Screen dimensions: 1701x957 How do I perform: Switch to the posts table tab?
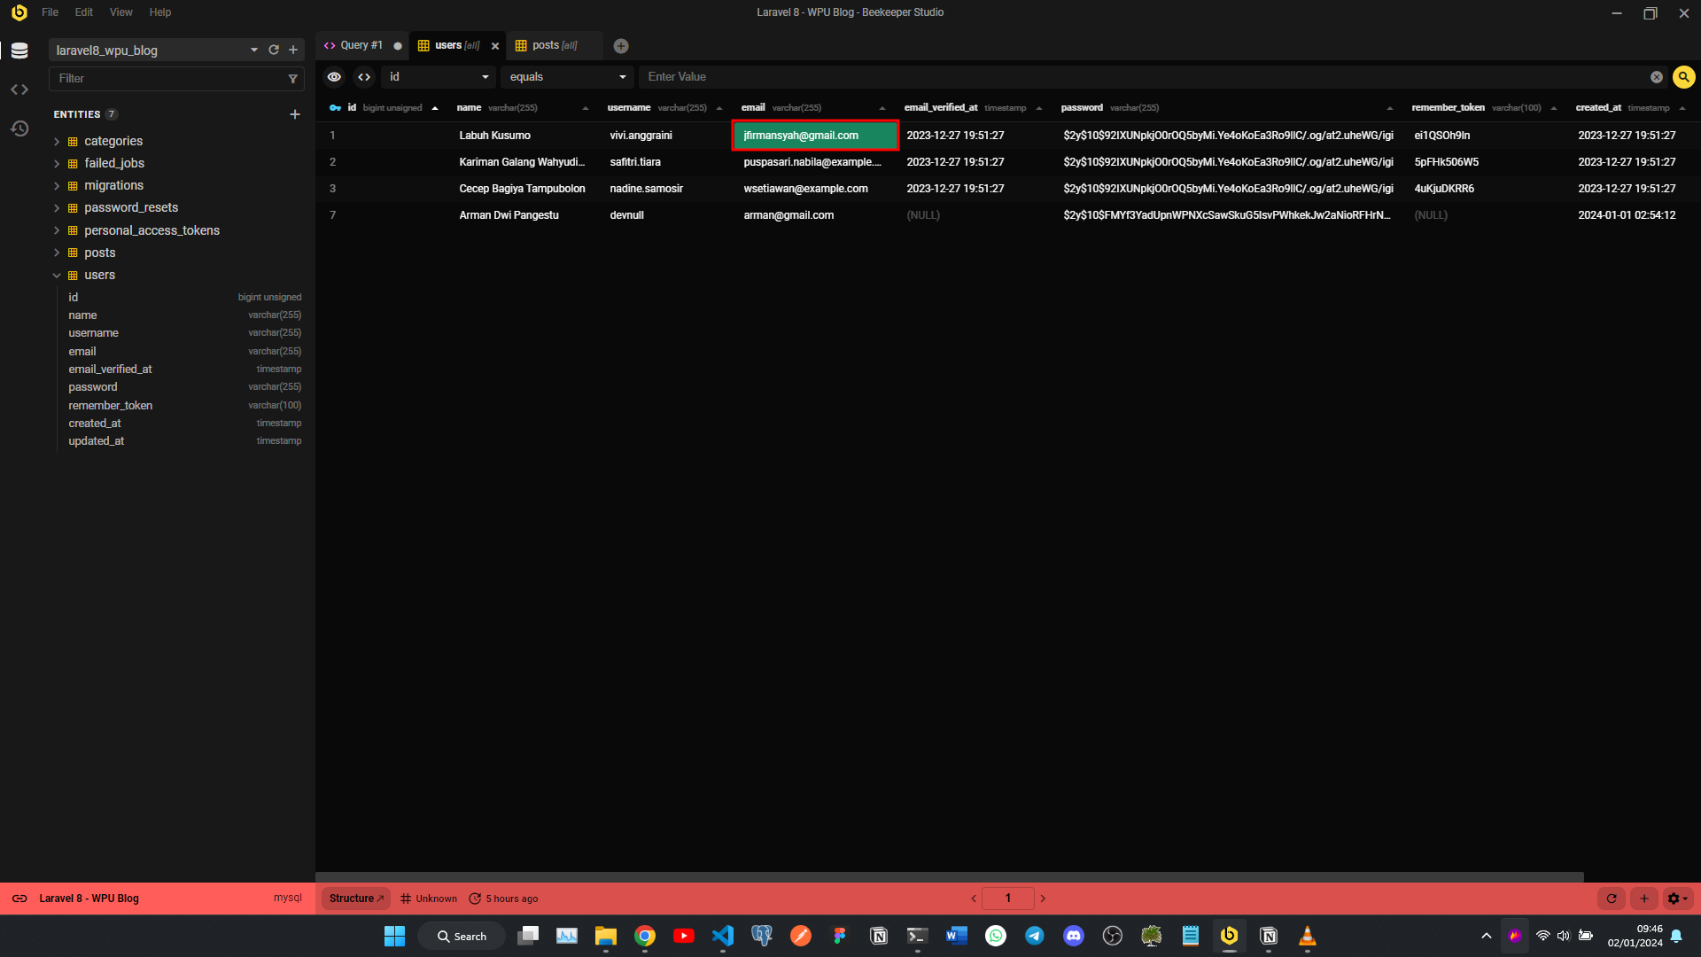pyautogui.click(x=548, y=45)
